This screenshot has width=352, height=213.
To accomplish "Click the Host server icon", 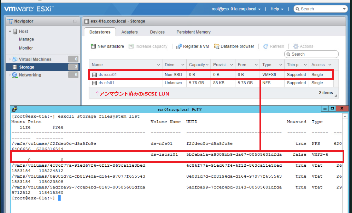I will click(15, 31).
